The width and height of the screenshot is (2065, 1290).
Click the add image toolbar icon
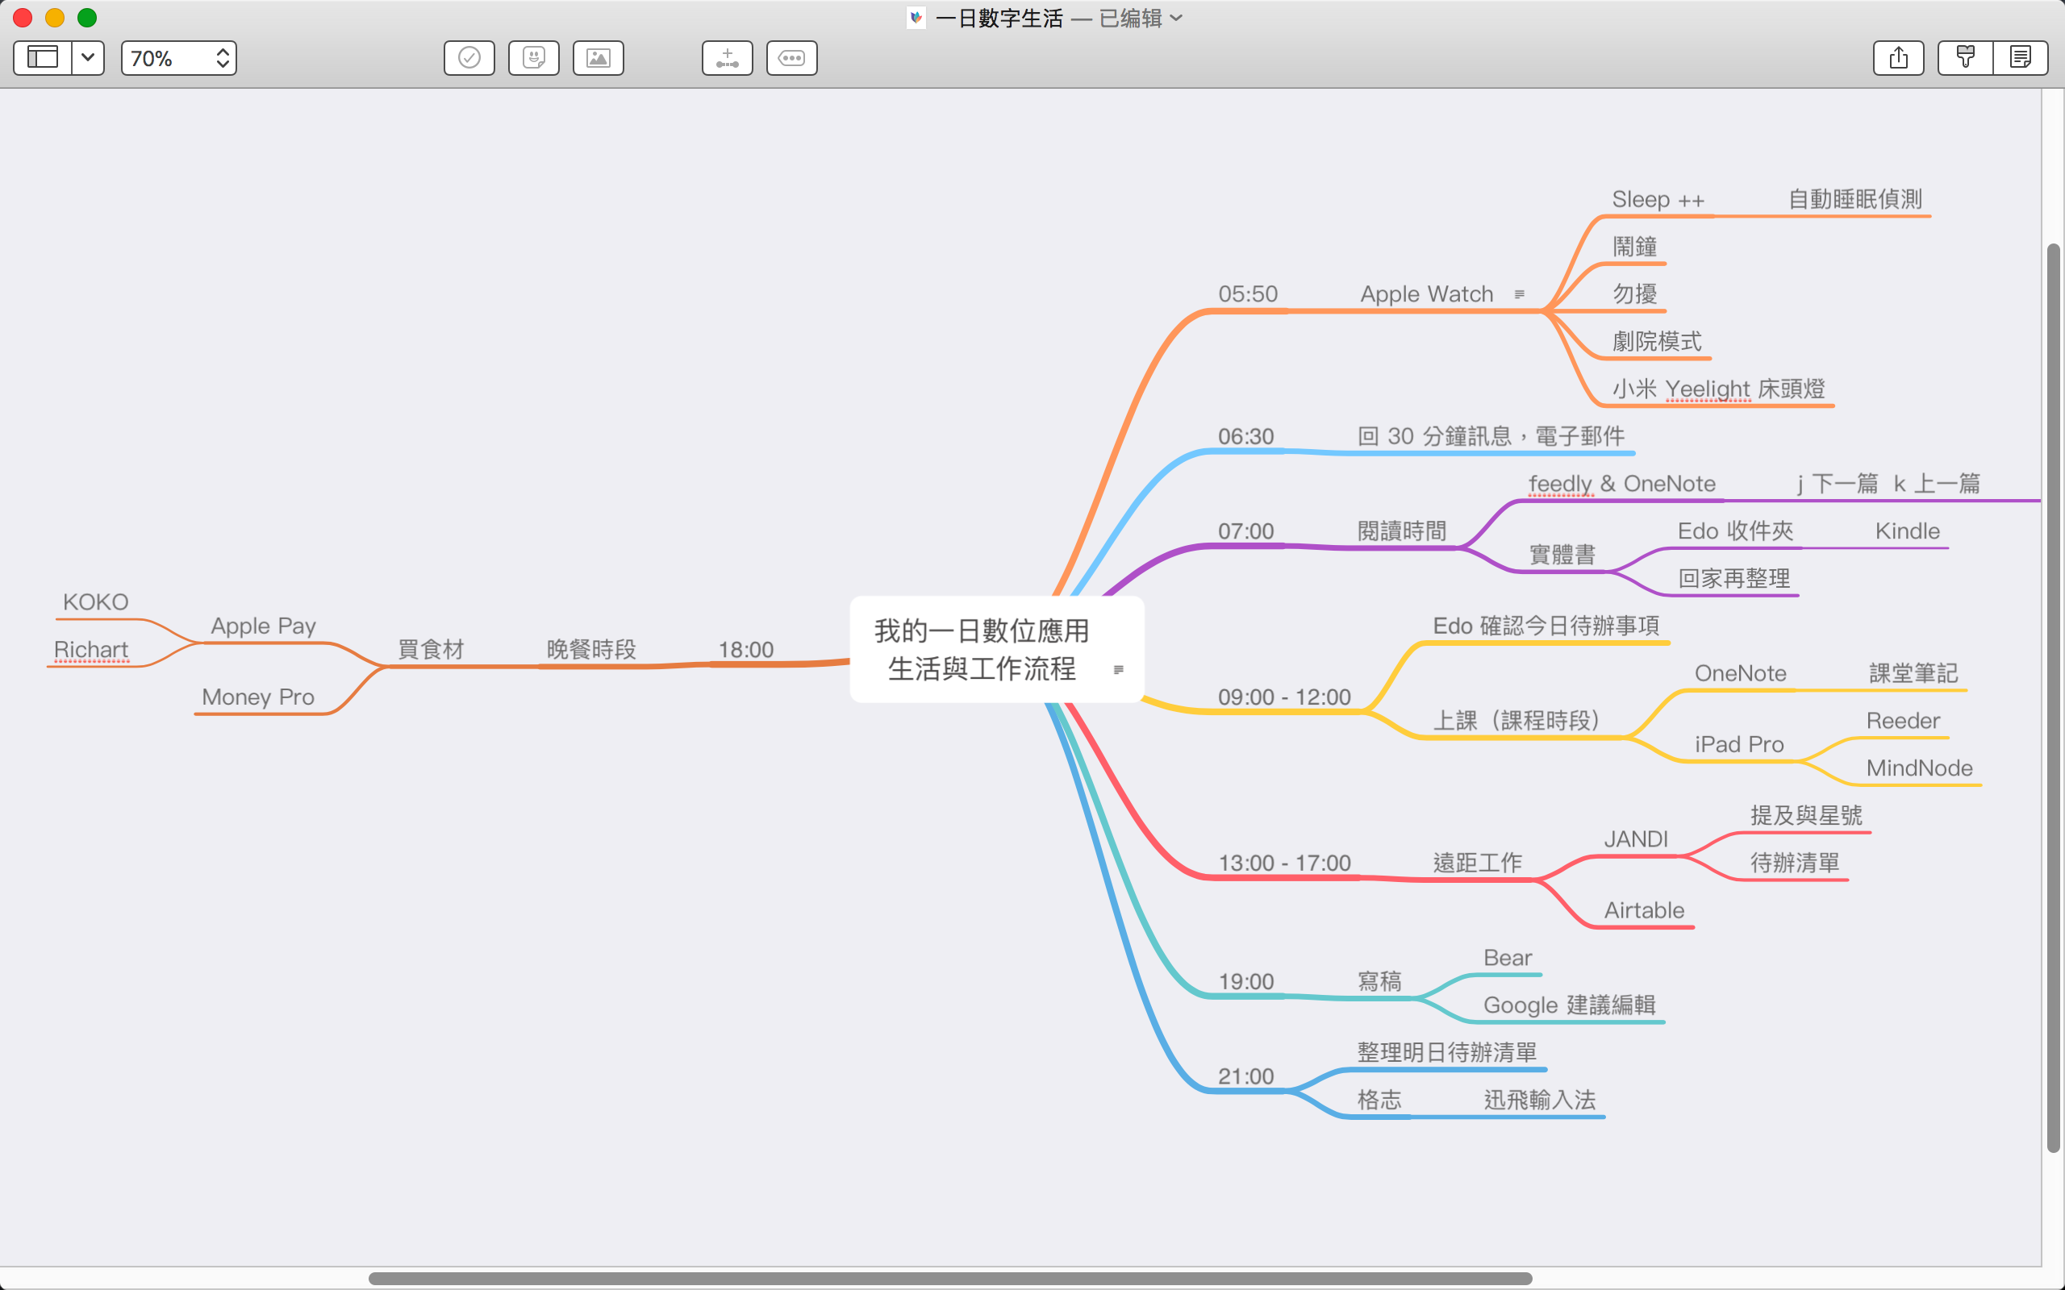(599, 58)
